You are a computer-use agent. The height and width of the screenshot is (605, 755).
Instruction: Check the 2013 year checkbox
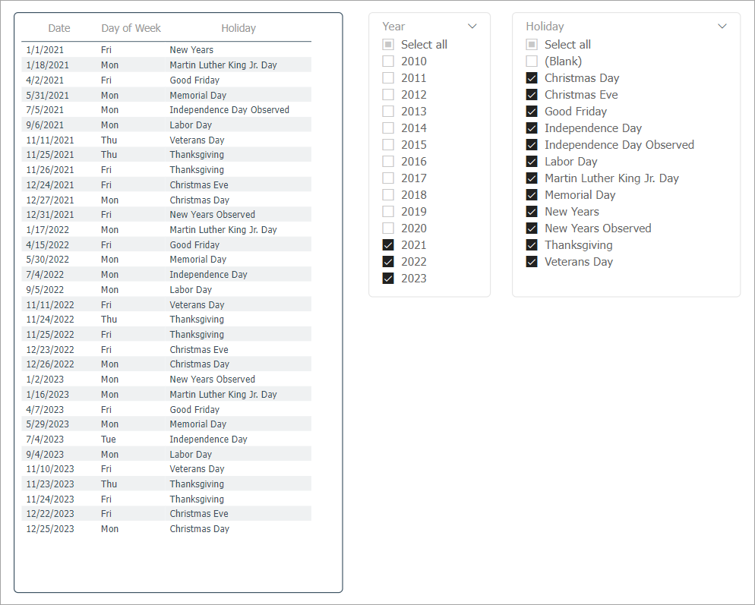tap(388, 112)
